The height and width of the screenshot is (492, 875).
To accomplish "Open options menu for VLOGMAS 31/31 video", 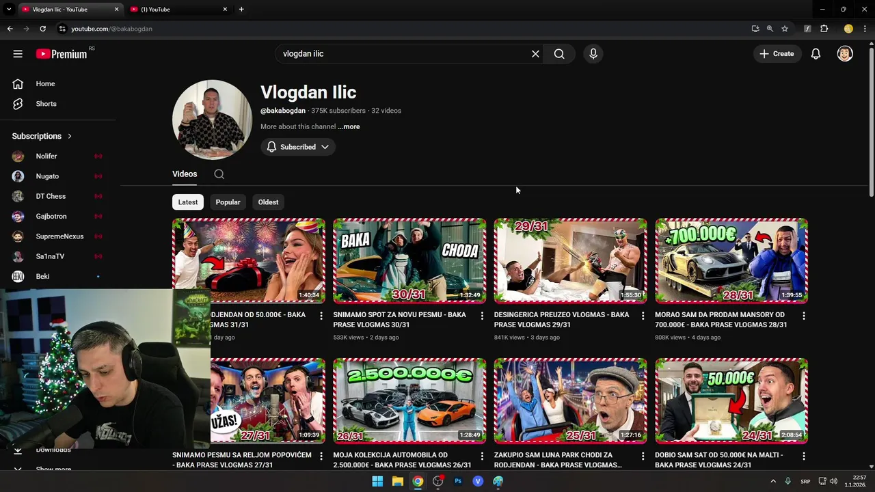I will 321,316.
